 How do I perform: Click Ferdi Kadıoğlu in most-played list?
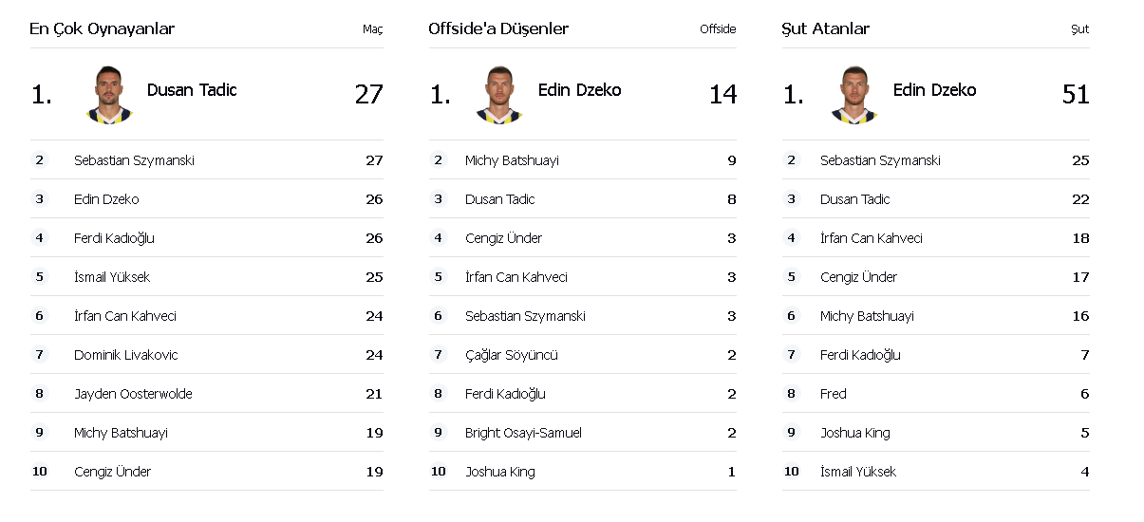[x=114, y=238]
